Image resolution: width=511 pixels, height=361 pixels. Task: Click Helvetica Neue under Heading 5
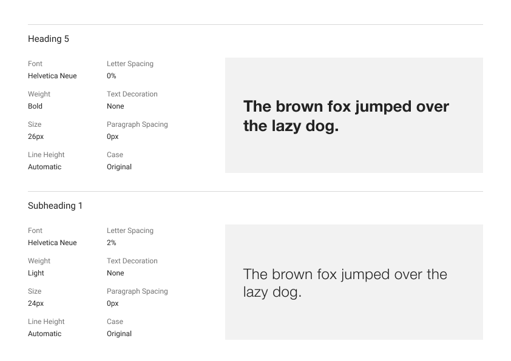(x=52, y=76)
